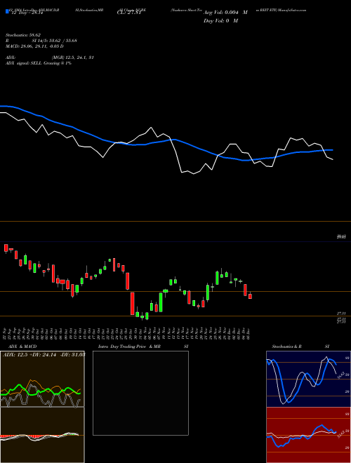Click the 'Intra Day Trading Price & MR' title
The height and width of the screenshot is (463, 351).
tap(129, 347)
